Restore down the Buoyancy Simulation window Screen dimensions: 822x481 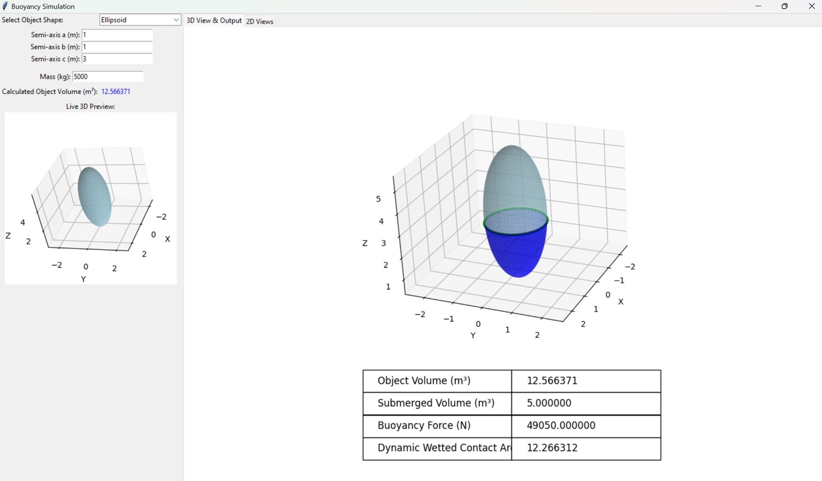tap(784, 6)
